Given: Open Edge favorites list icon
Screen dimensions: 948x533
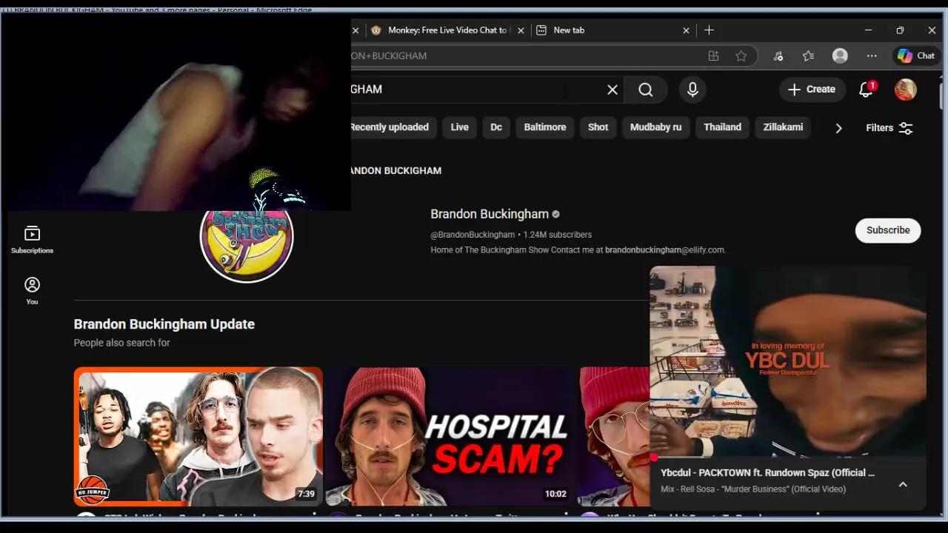Looking at the screenshot, I should 808,56.
